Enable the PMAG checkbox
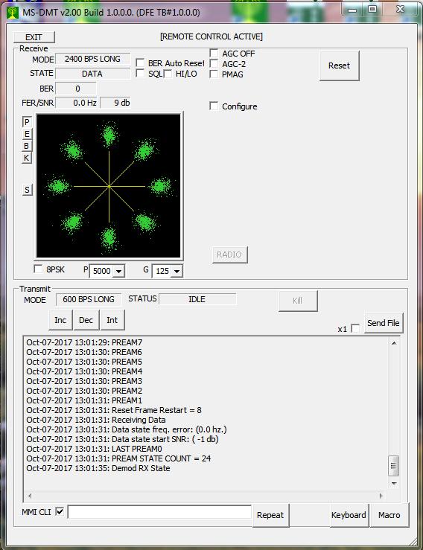 point(214,74)
